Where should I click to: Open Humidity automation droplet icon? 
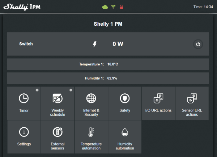125,132
